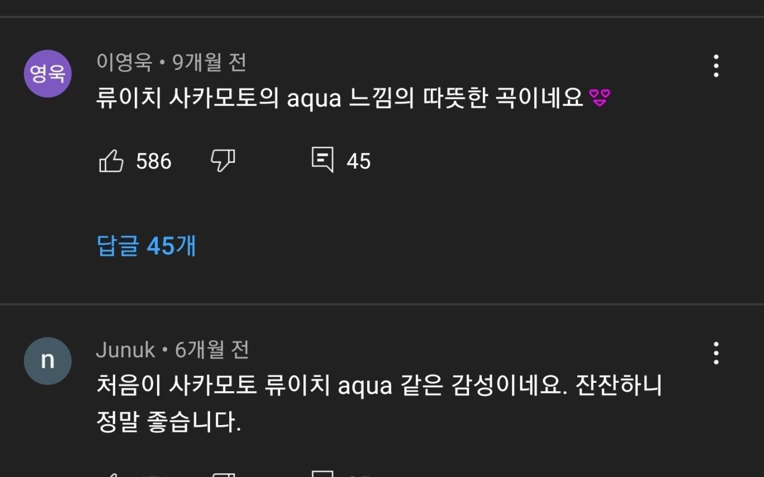The image size is (764, 477).
Task: Open the Junuk username link
Action: coord(125,350)
